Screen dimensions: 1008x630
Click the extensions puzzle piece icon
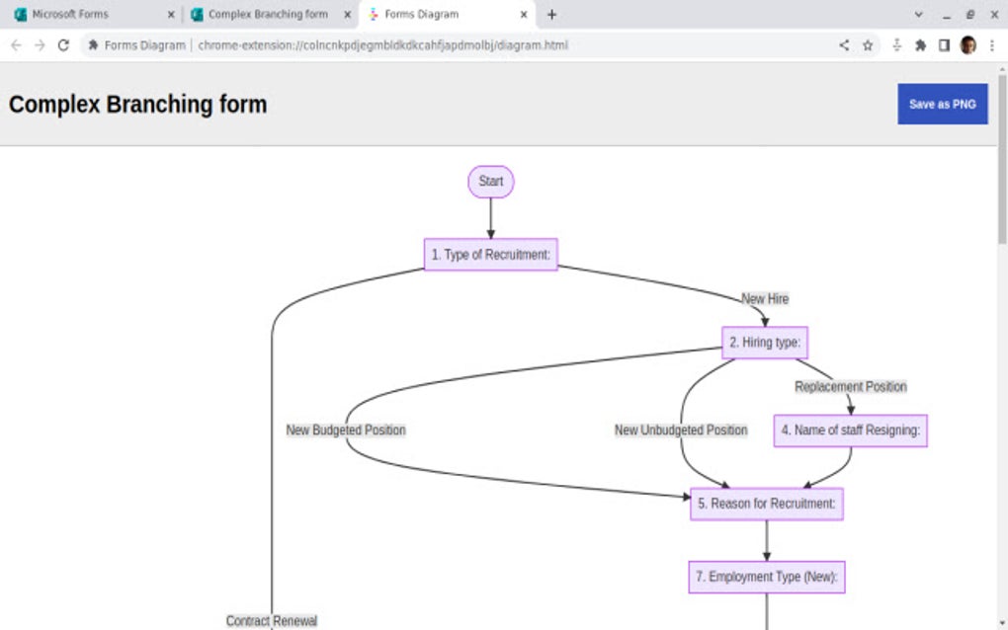919,44
